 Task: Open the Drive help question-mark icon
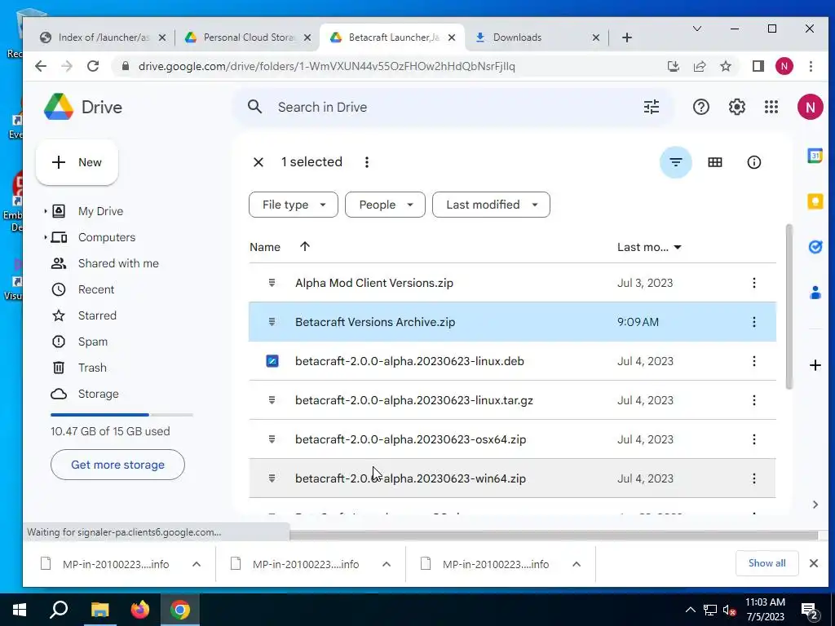(700, 107)
